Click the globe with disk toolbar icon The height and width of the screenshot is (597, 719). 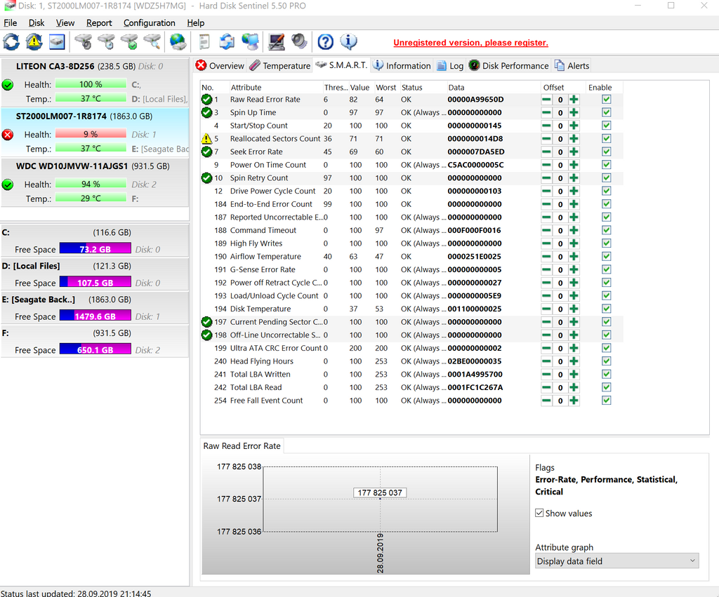(178, 42)
